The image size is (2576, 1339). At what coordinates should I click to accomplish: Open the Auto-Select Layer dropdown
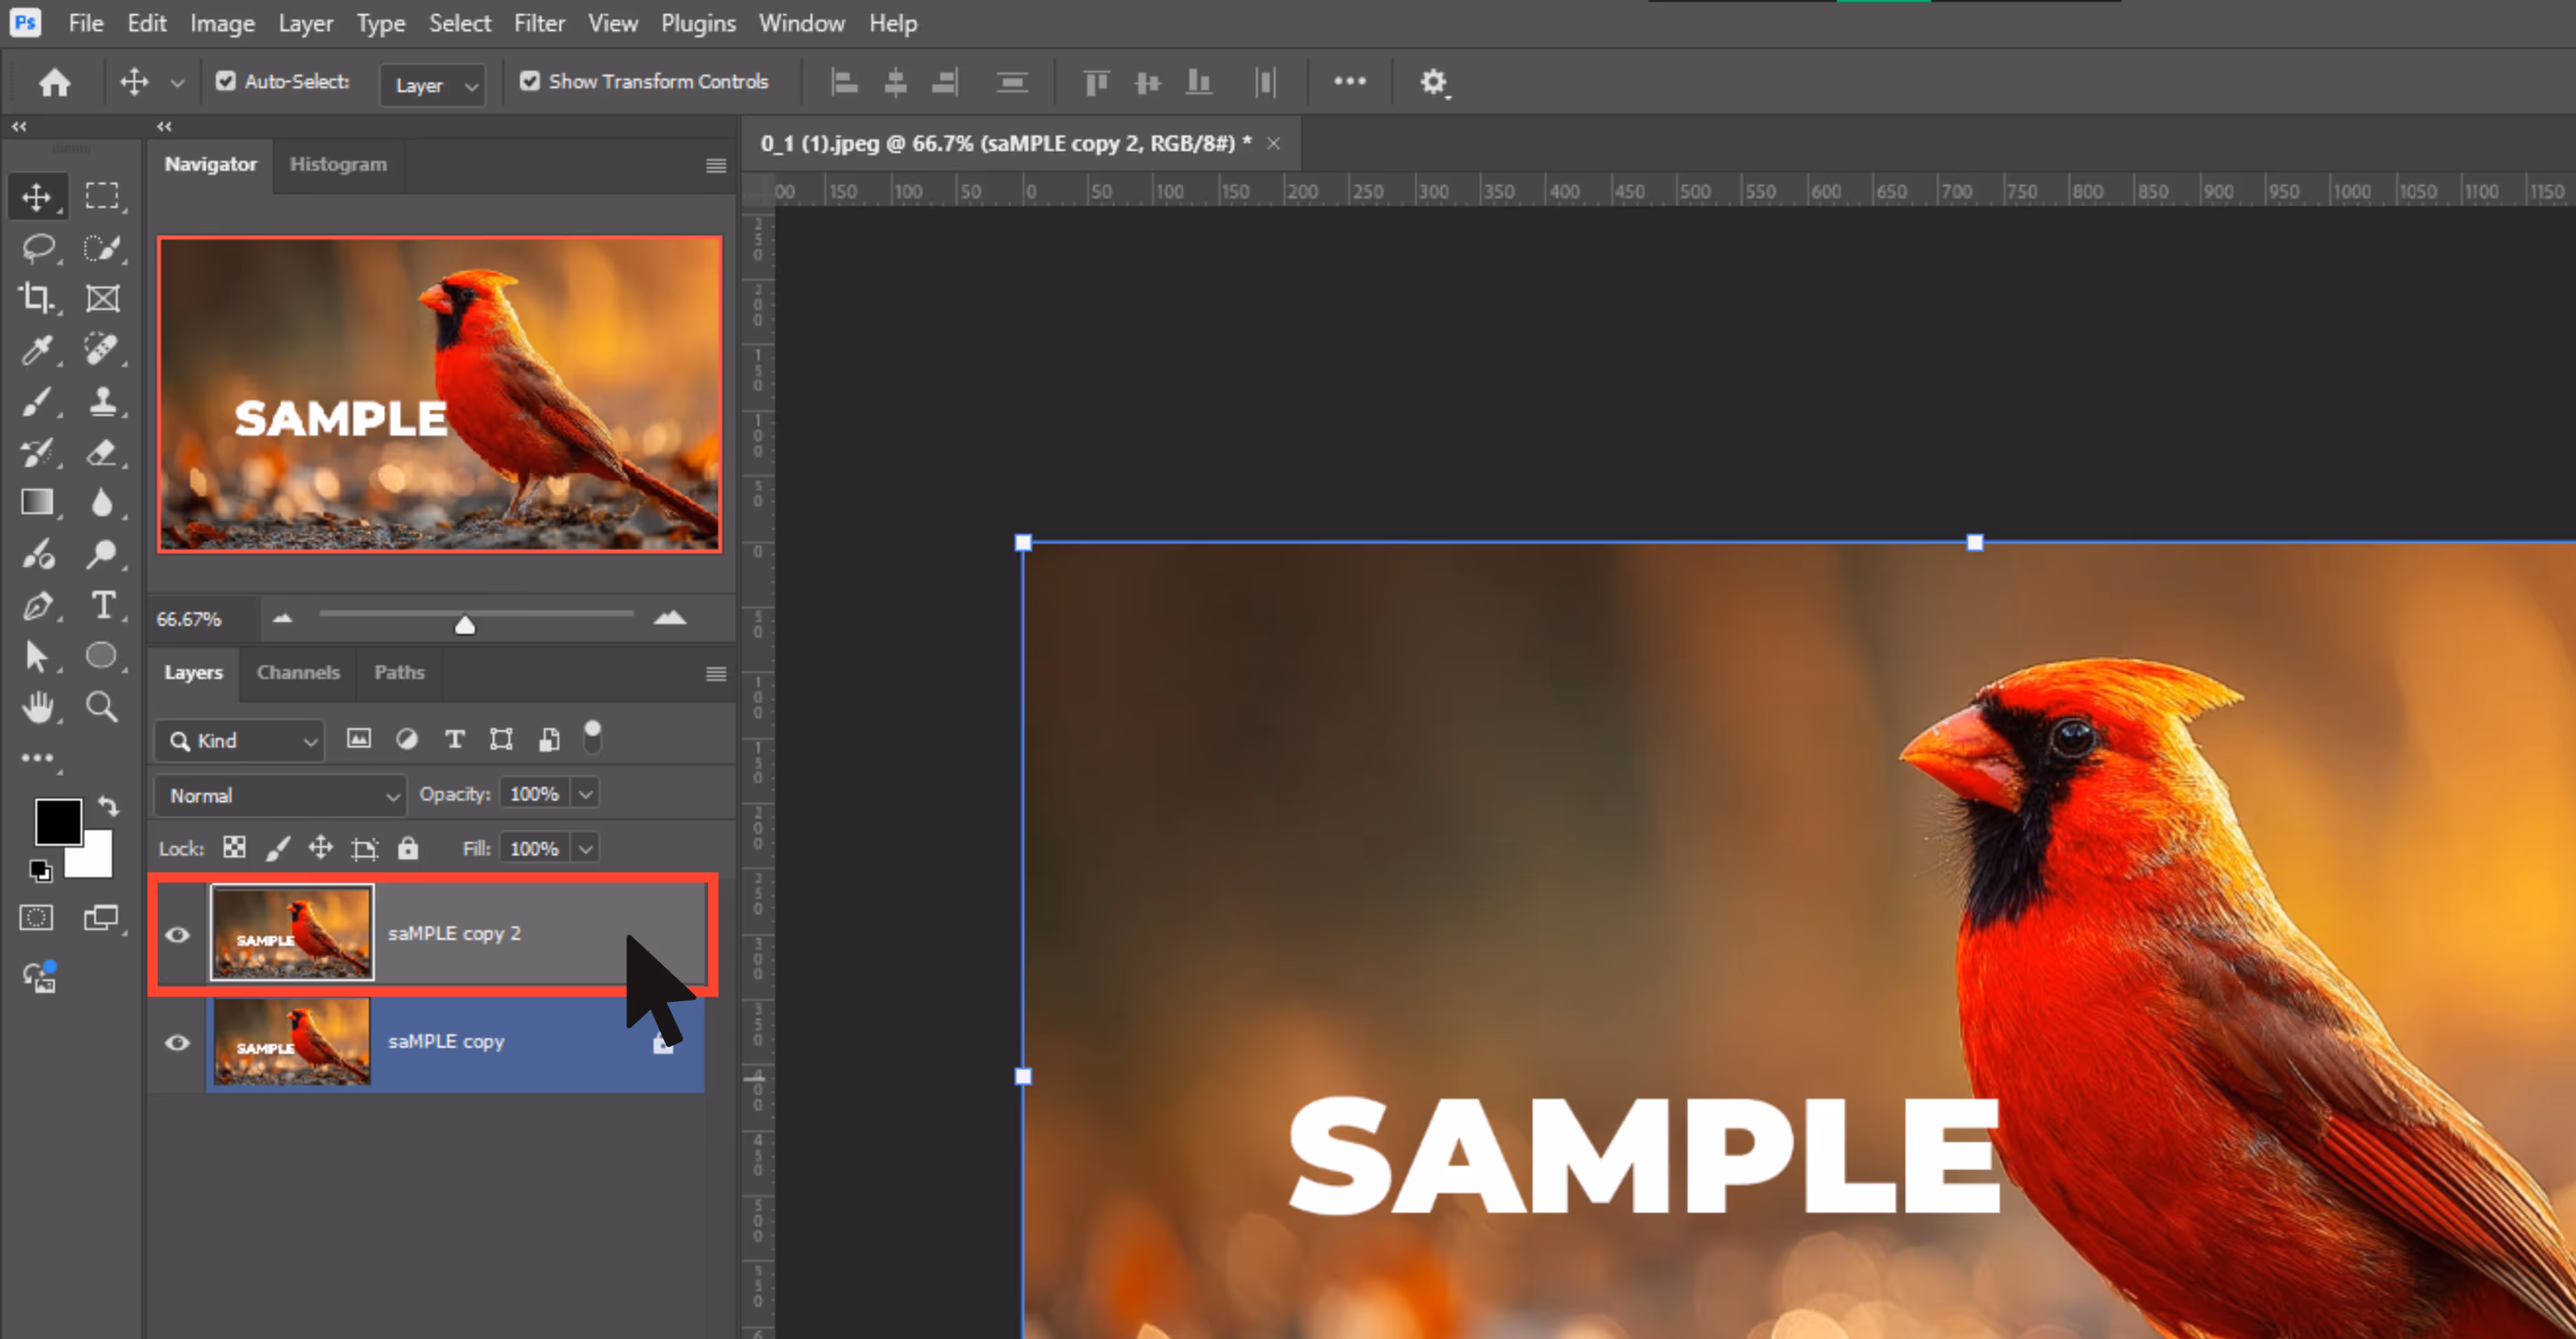(x=433, y=85)
